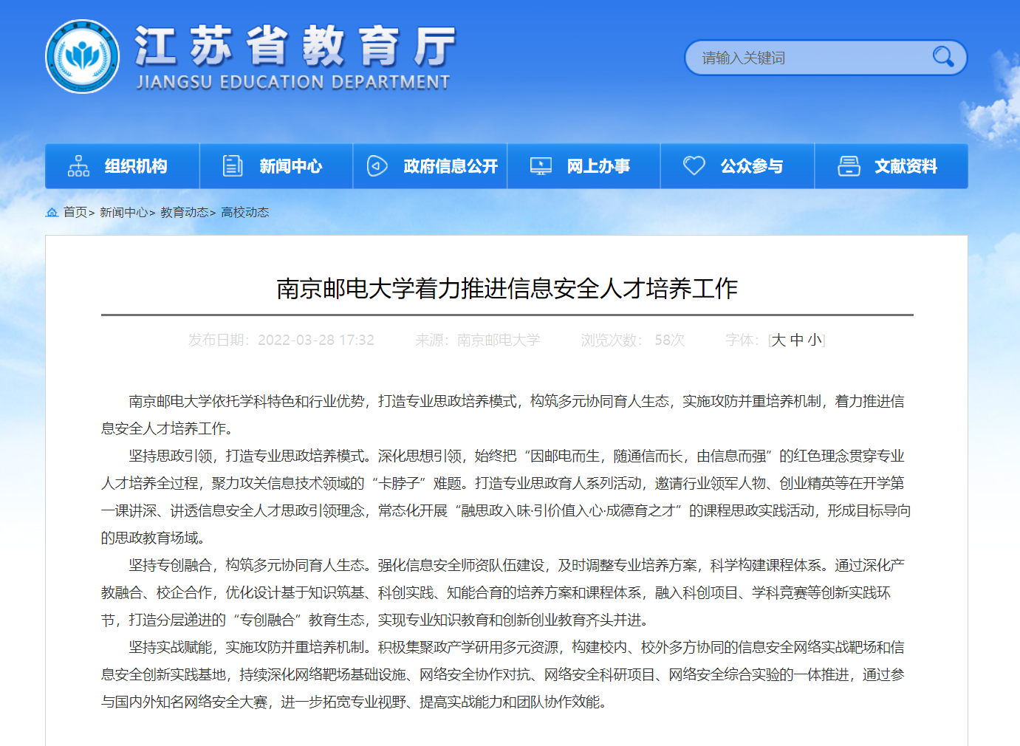The image size is (1020, 746).
Task: Open the 高校动态 breadcrumb link
Action: coord(244,213)
